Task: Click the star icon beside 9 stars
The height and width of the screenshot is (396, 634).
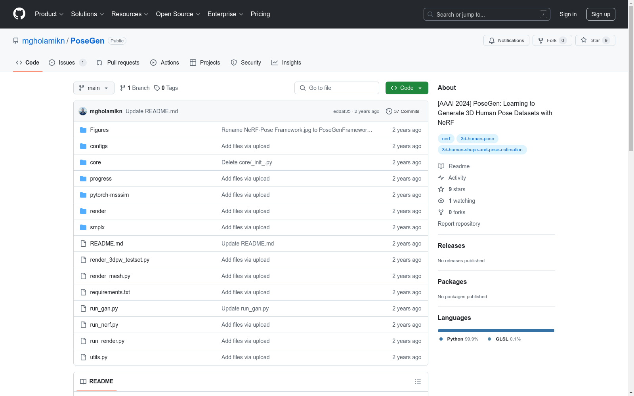Action: click(441, 189)
